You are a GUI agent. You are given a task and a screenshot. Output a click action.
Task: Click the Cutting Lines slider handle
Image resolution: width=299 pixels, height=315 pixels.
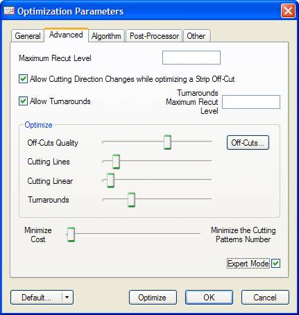pos(116,162)
